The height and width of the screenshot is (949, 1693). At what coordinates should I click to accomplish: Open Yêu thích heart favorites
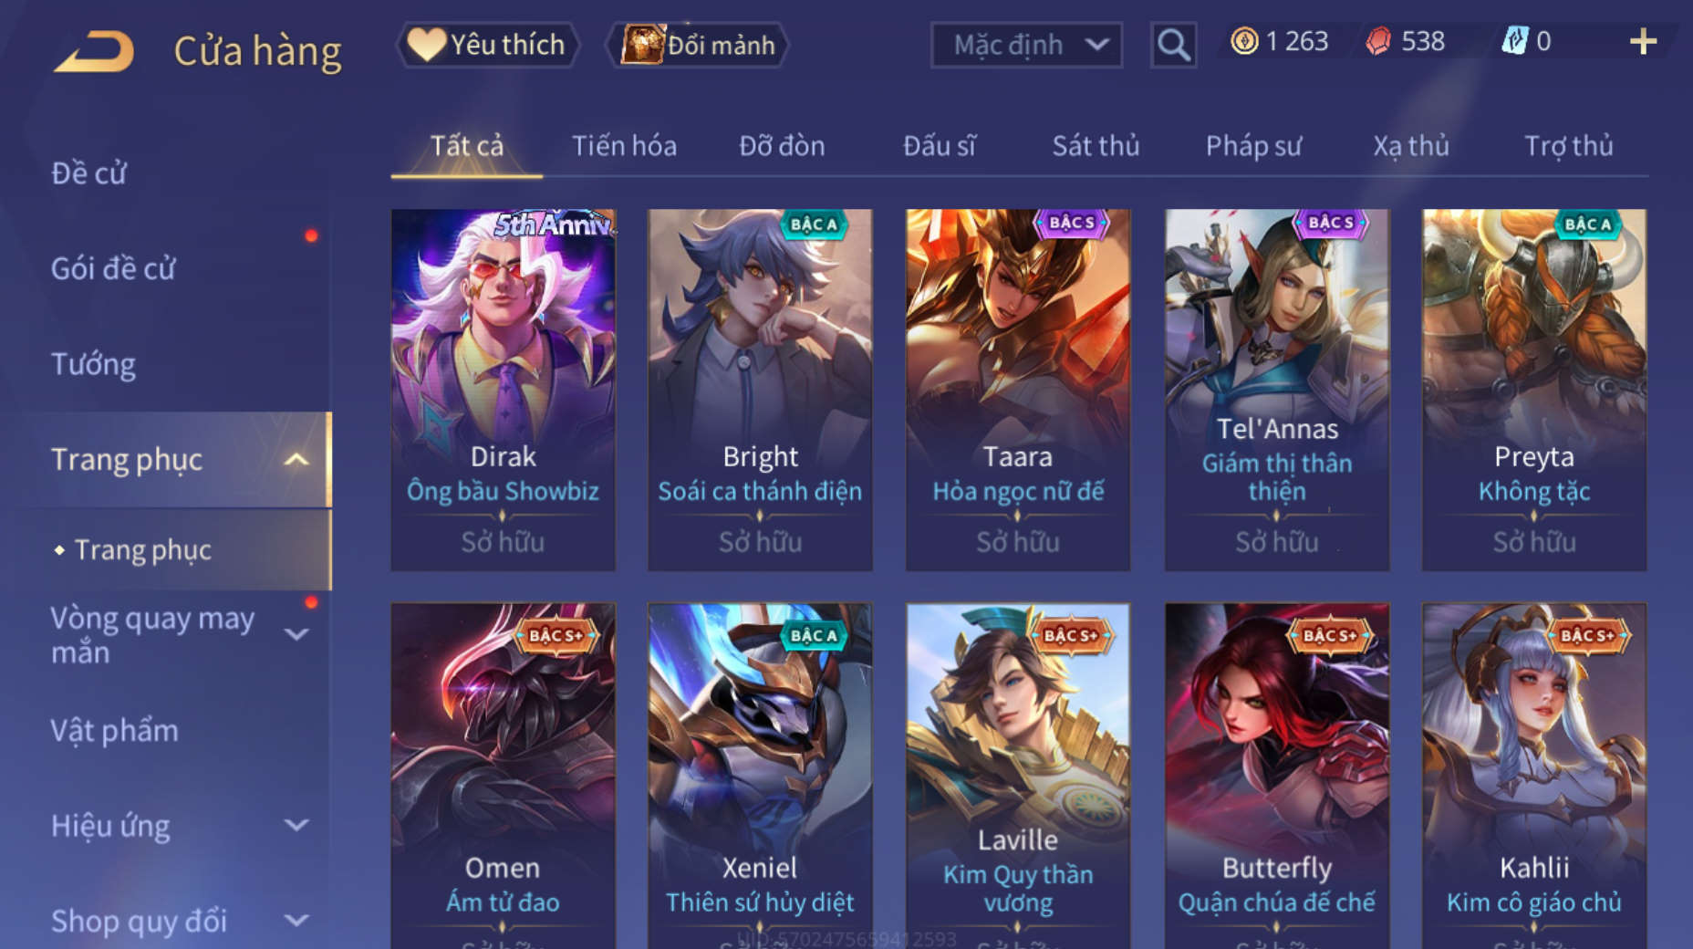tap(487, 44)
